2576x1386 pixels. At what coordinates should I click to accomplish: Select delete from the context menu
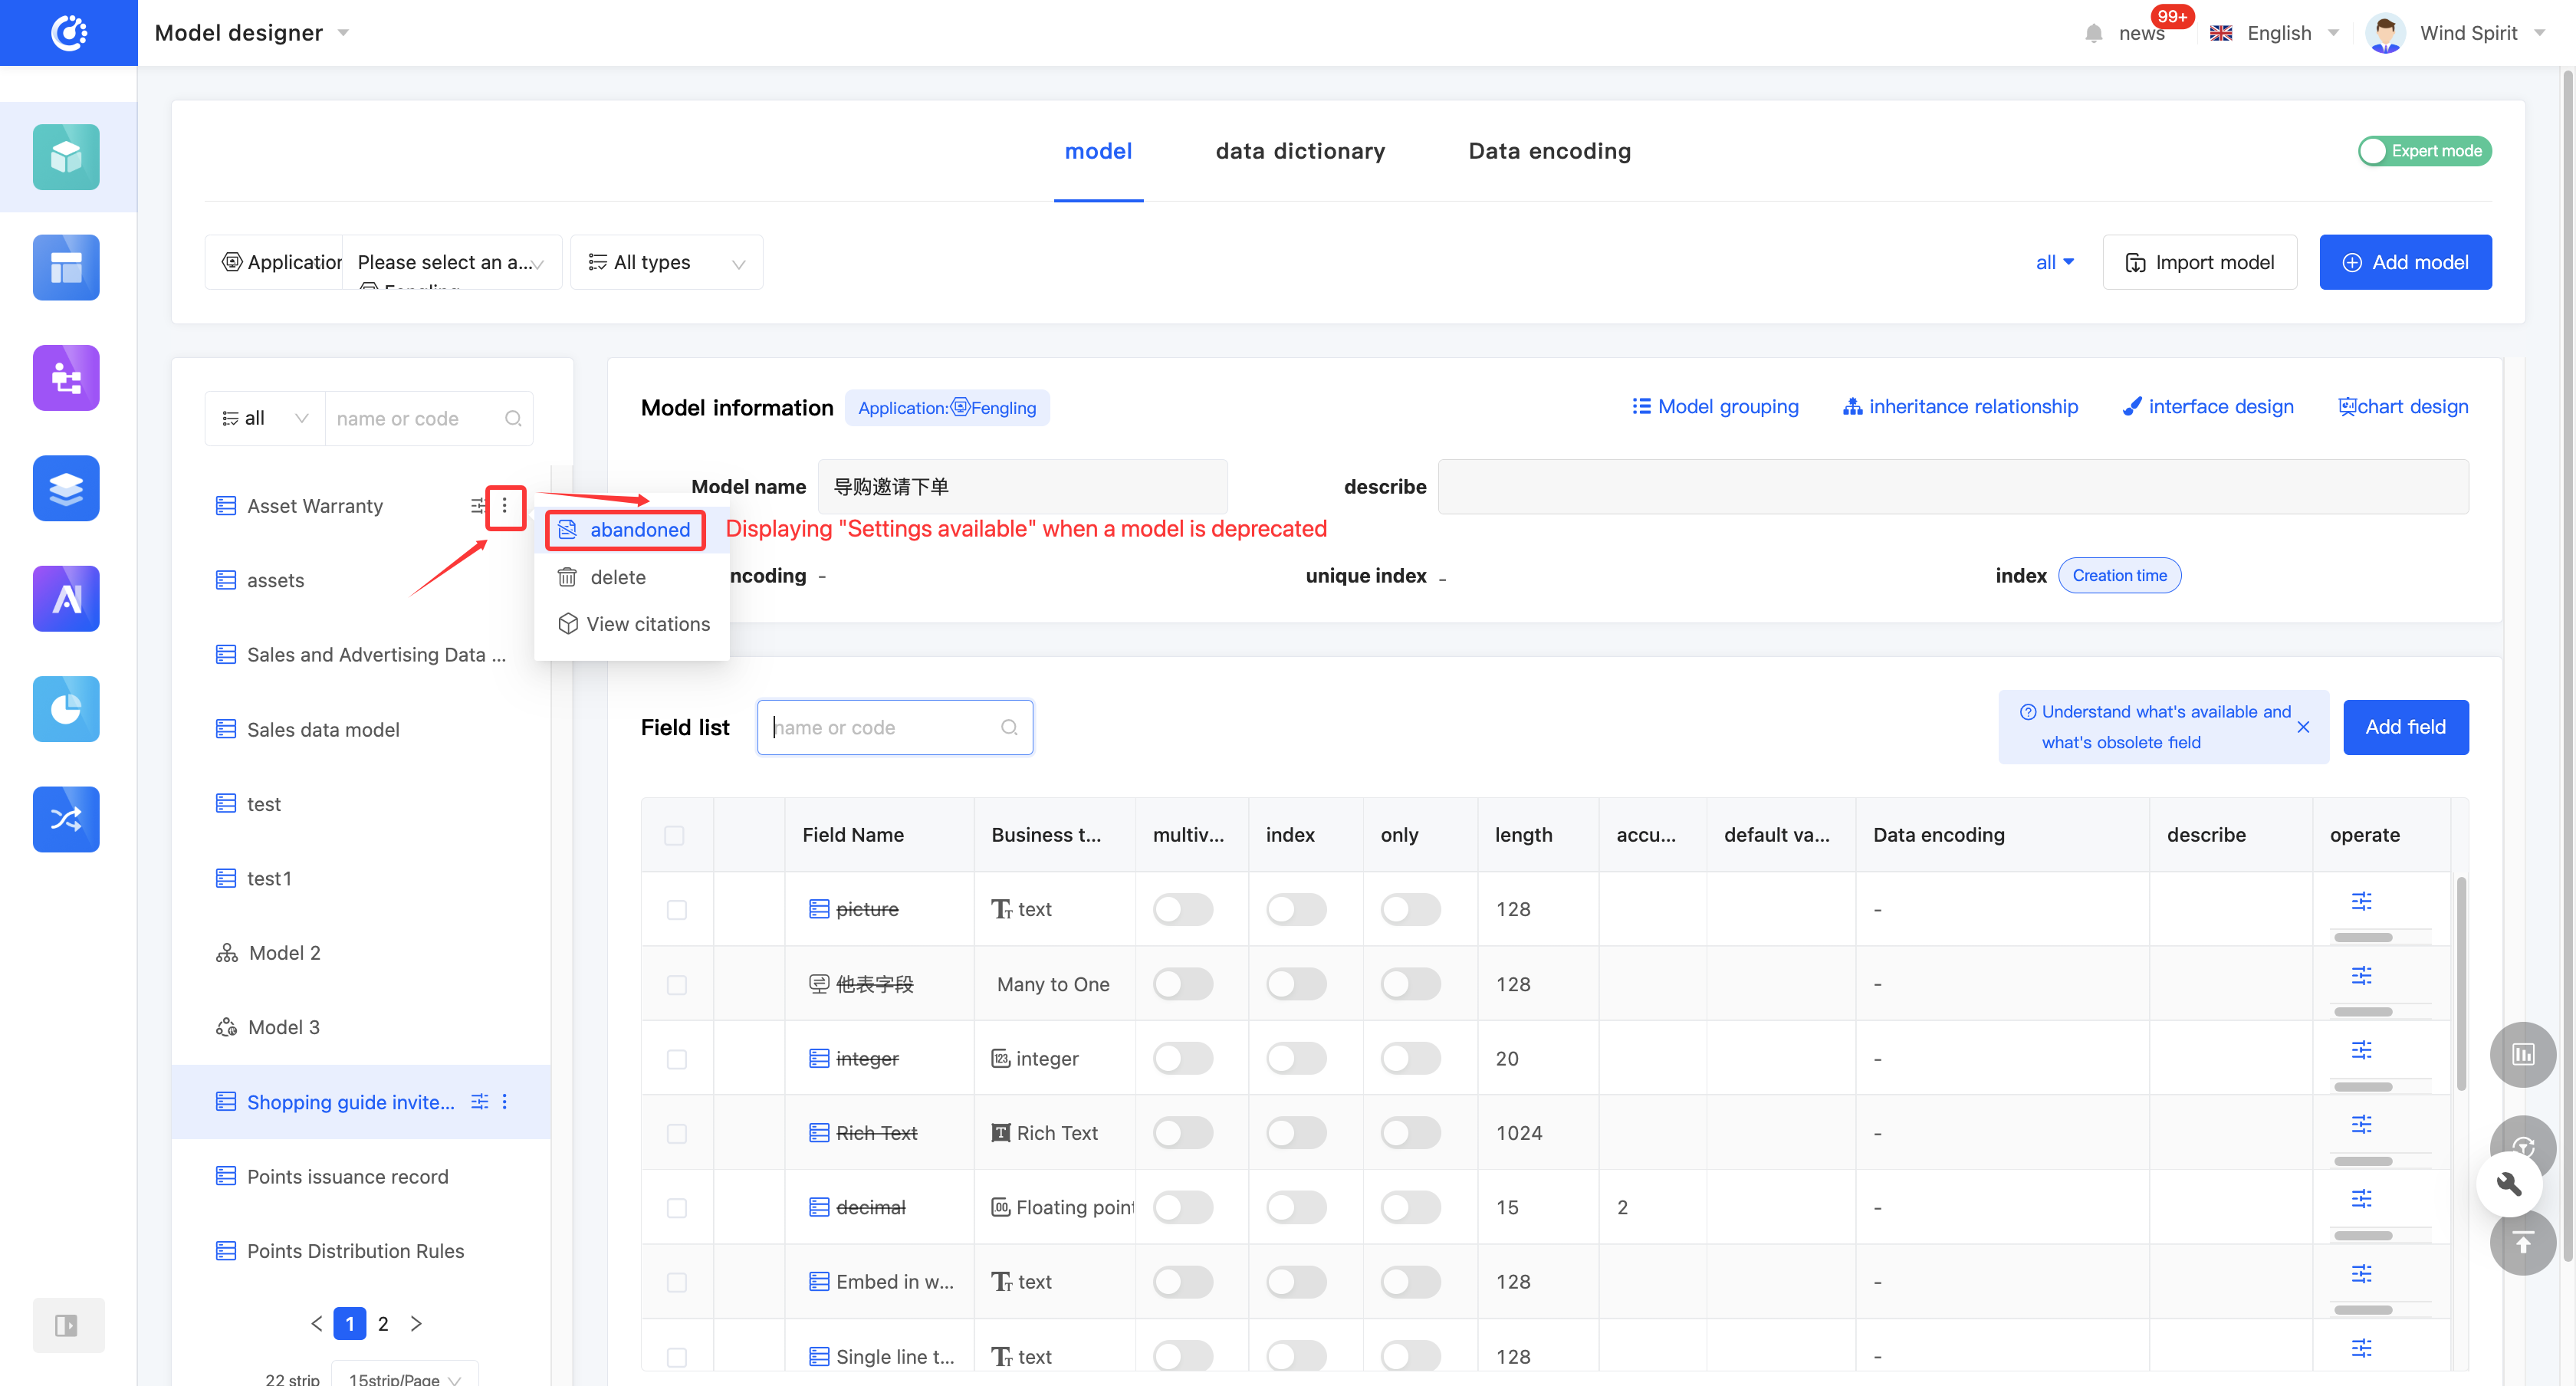617,577
